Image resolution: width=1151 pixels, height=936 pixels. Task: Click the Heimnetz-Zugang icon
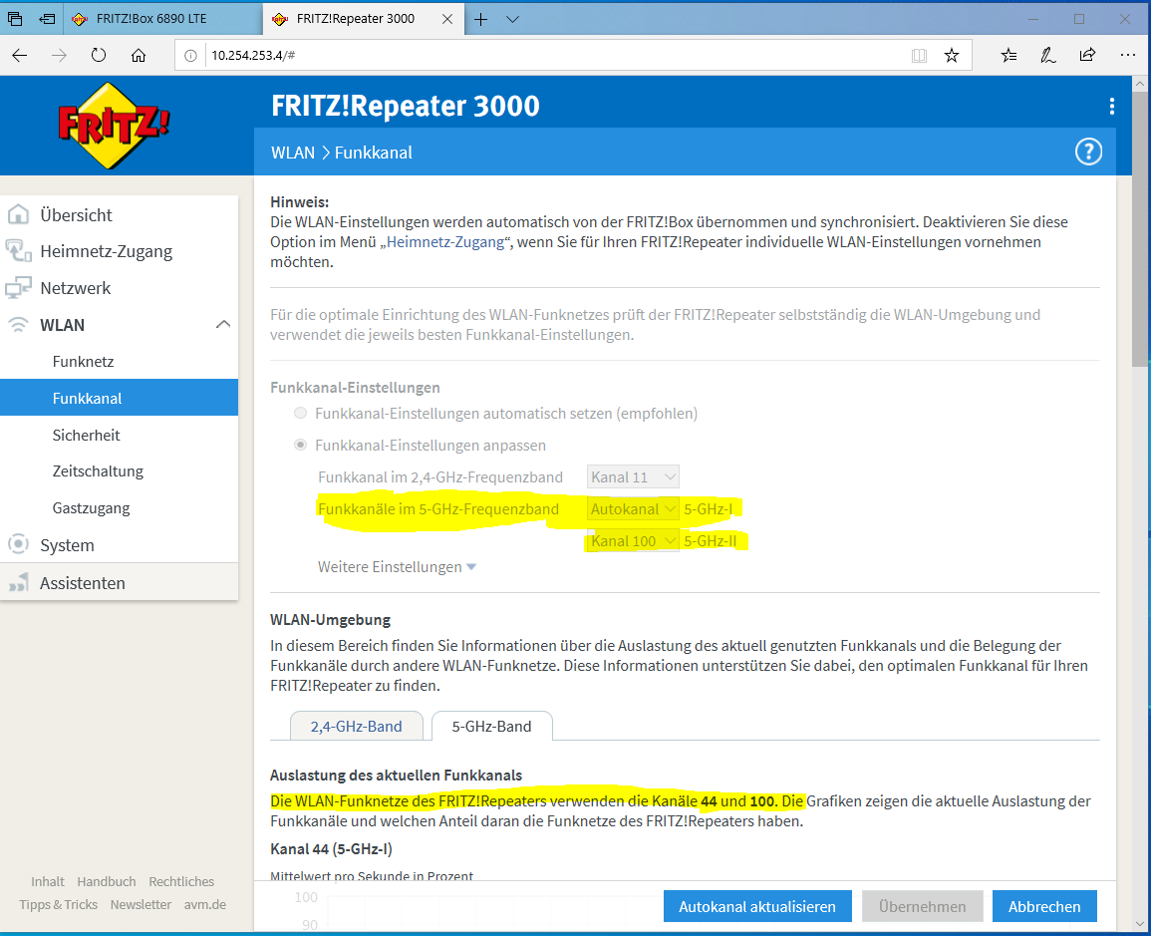coord(18,251)
